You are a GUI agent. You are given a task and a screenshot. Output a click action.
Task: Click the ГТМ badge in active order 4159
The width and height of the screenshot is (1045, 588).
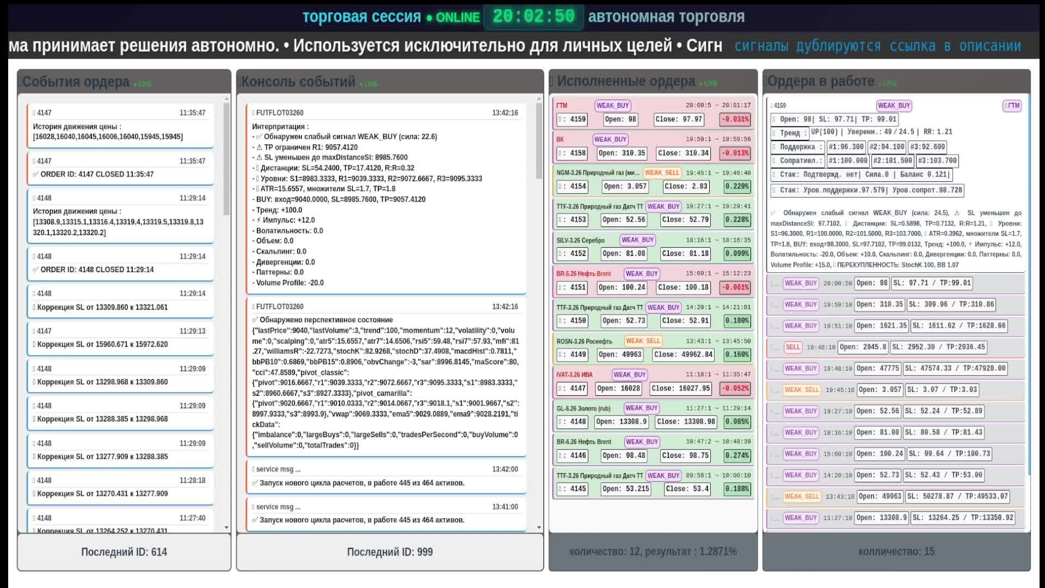pos(1012,106)
